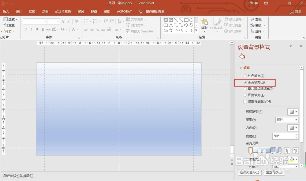The width and height of the screenshot is (306, 181).
Task: Open the 设计 Design tab
Action: [19, 12]
